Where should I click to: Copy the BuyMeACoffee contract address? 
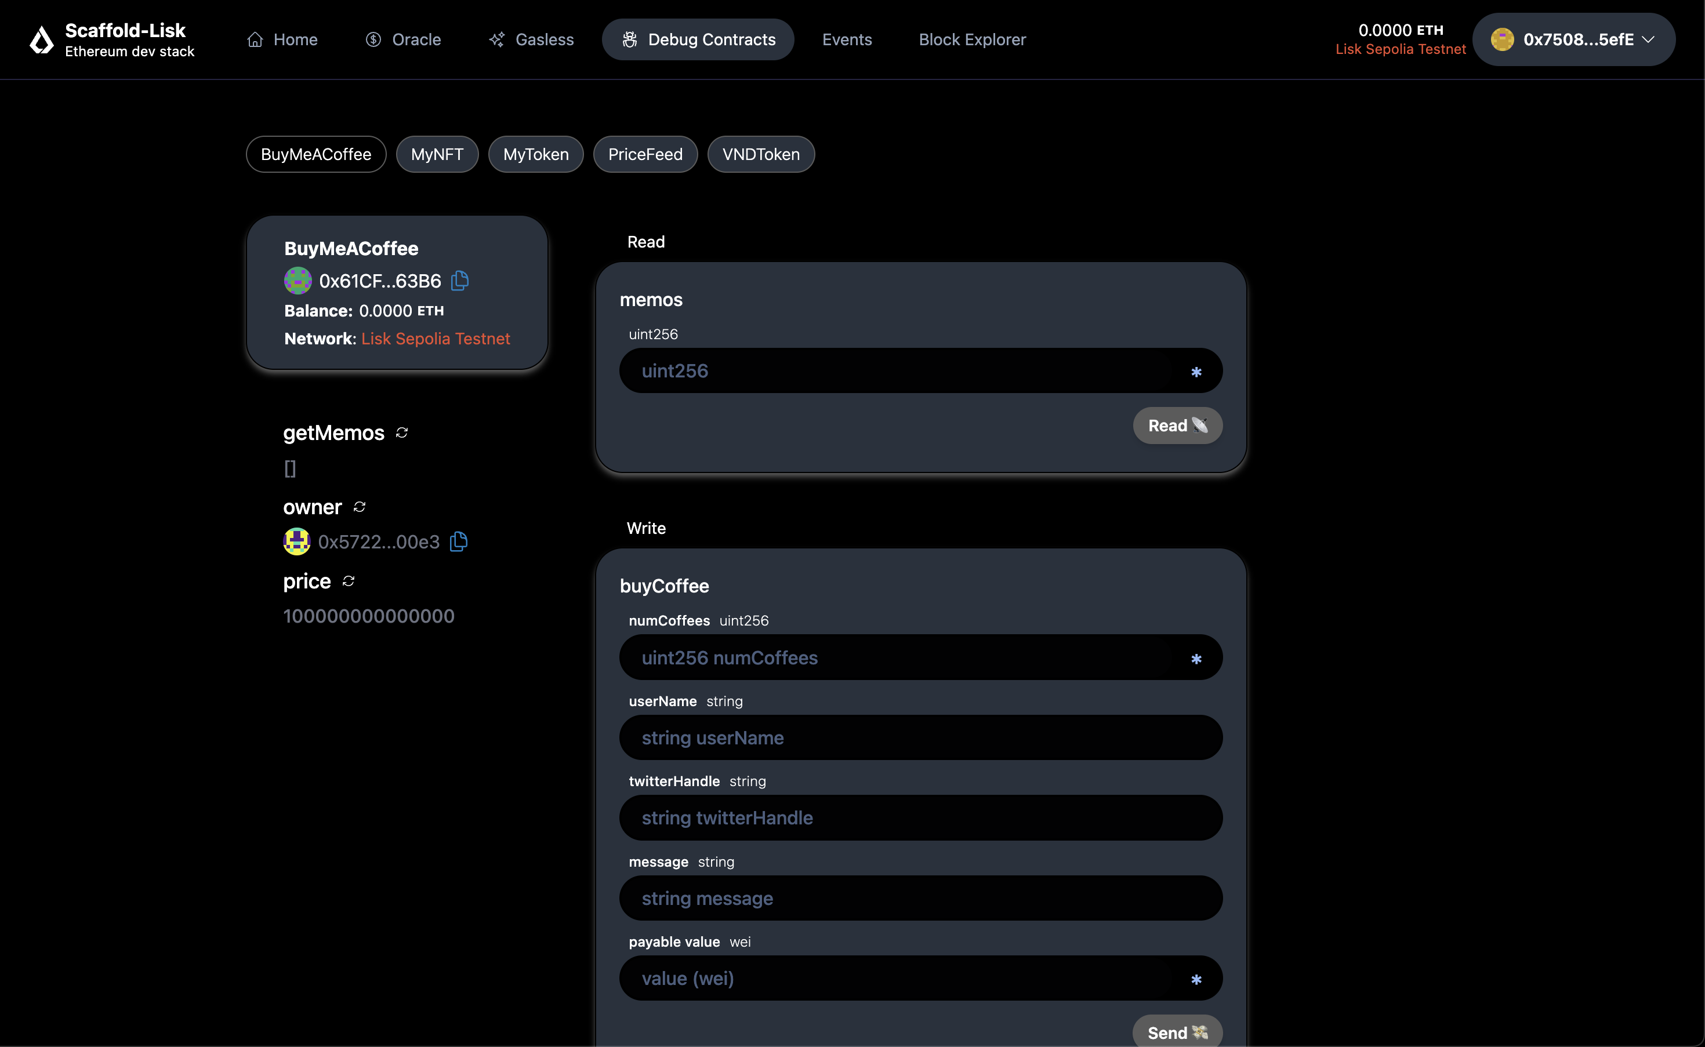click(460, 281)
